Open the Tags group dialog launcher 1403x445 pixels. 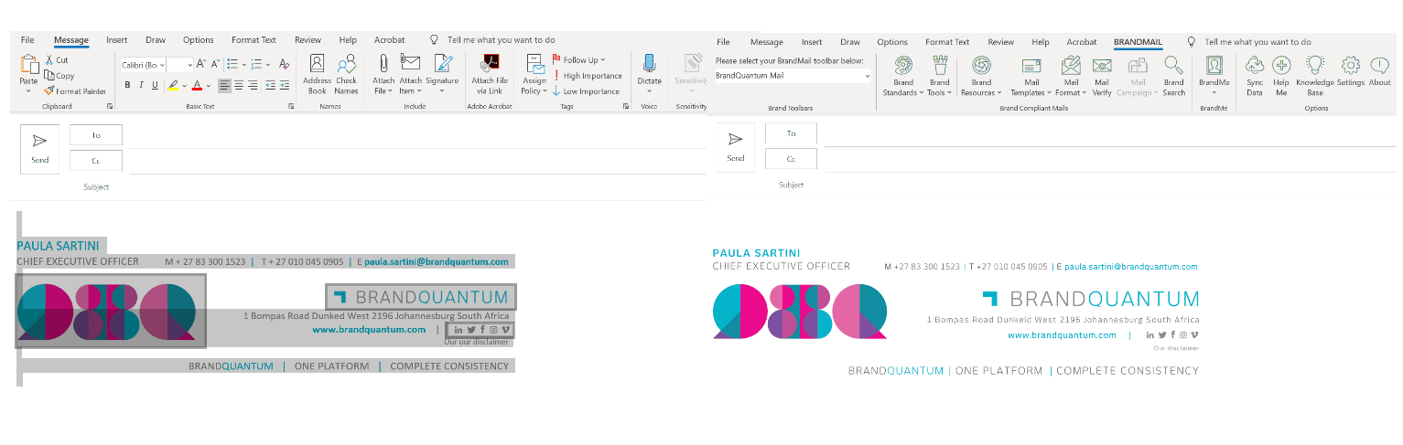(x=626, y=107)
